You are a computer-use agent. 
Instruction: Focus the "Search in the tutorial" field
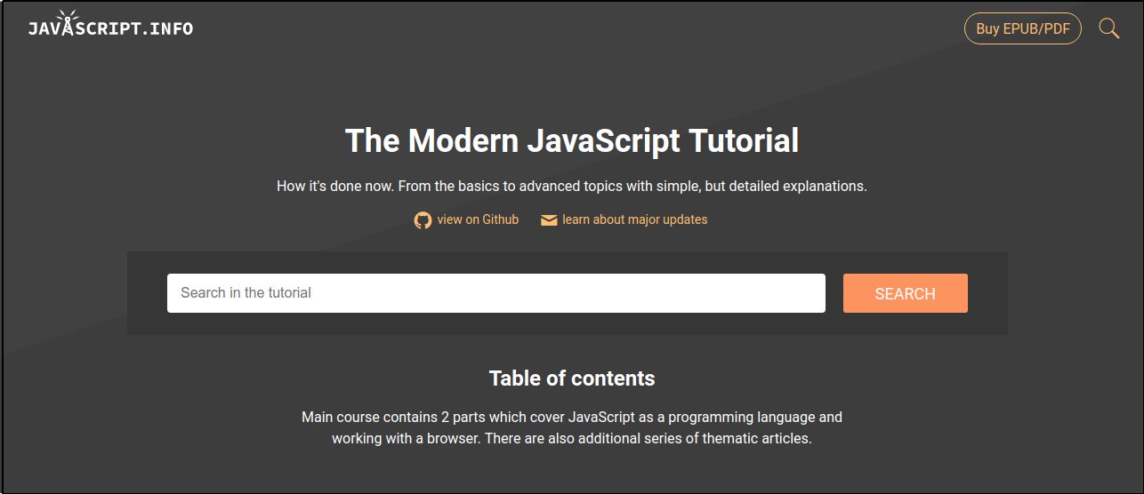click(495, 293)
